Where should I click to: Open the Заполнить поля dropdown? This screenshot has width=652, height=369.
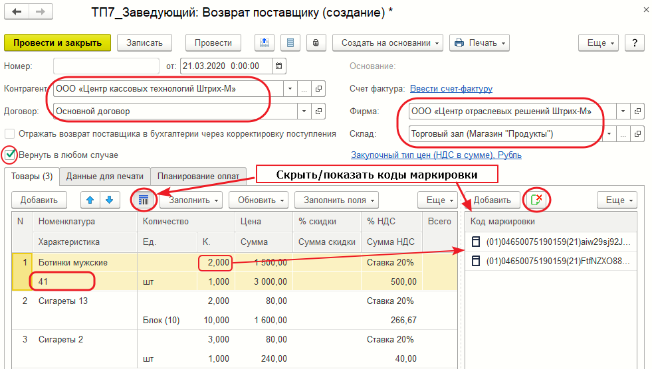coord(336,200)
